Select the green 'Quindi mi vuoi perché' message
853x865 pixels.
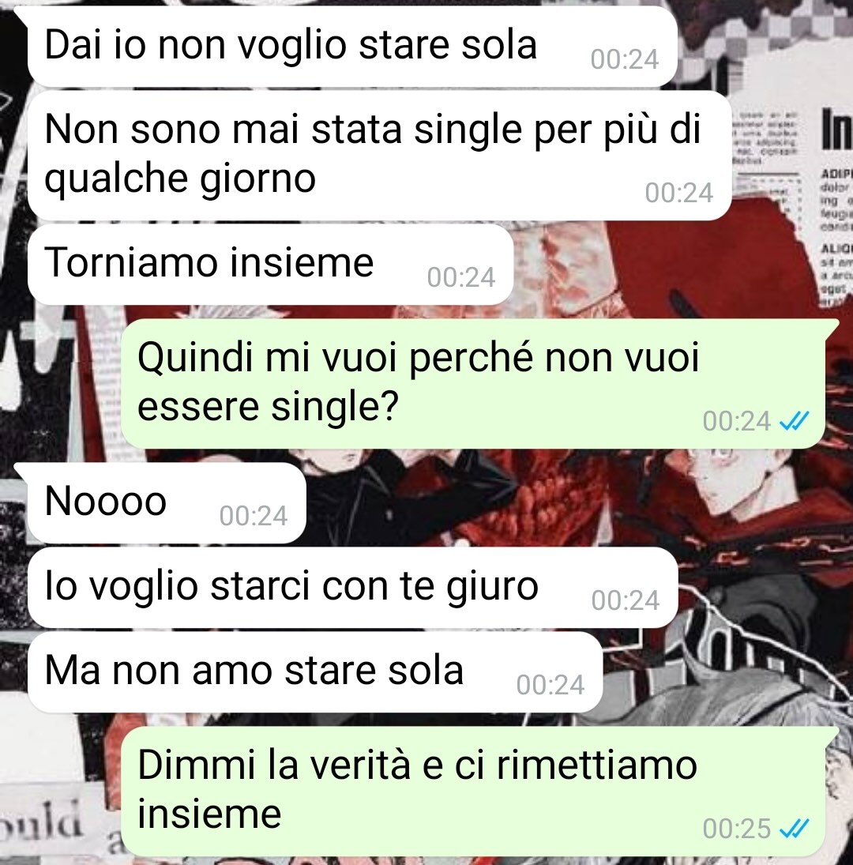(473, 383)
